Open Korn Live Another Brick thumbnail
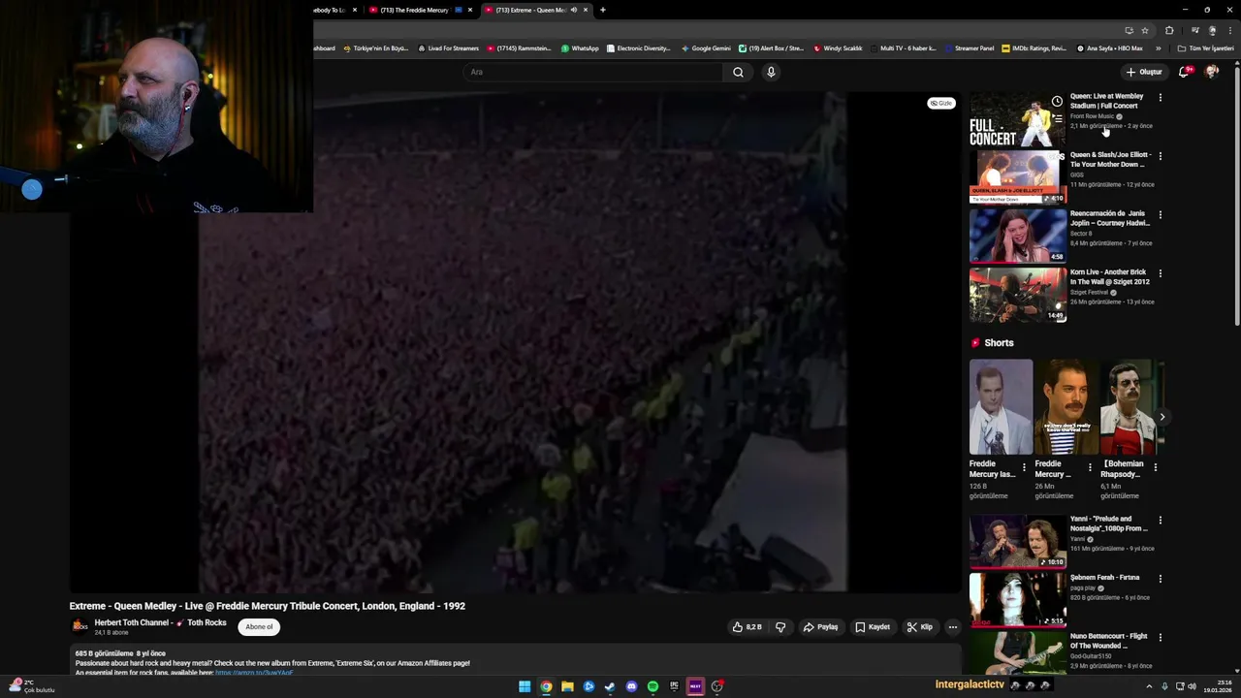The image size is (1241, 698). (x=1017, y=295)
